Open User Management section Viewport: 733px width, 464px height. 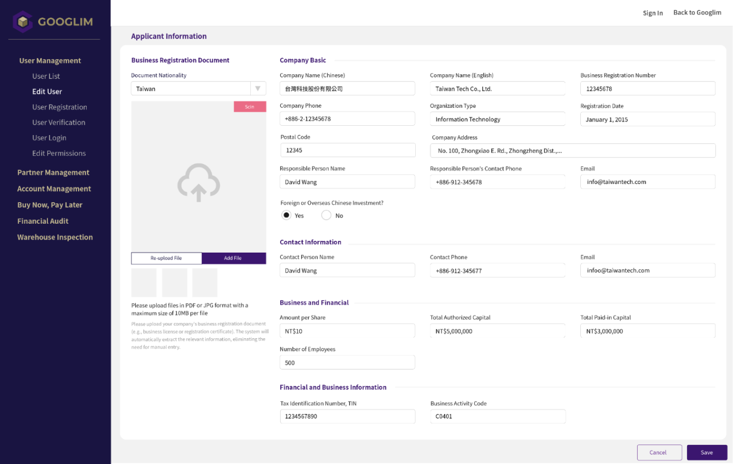[50, 60]
